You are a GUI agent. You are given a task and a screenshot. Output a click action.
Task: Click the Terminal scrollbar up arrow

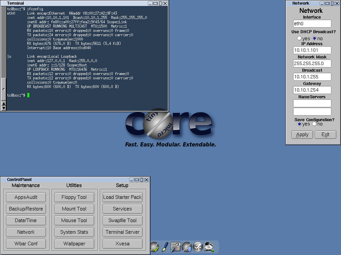[x=4, y=104]
